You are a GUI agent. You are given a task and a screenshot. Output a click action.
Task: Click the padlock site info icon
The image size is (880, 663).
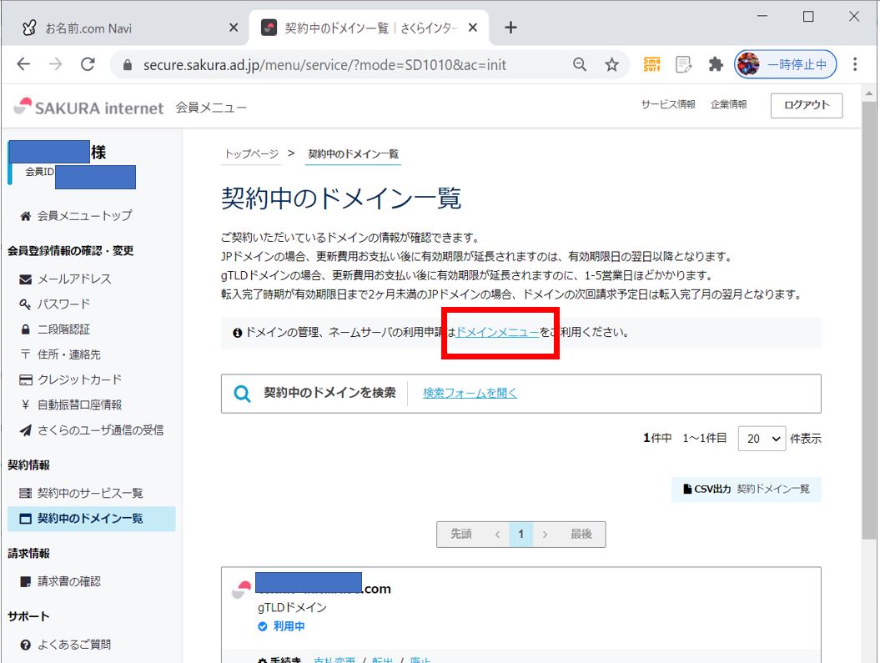pyautogui.click(x=128, y=65)
